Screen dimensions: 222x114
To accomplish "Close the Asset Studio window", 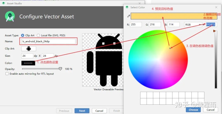I will [140, 3].
